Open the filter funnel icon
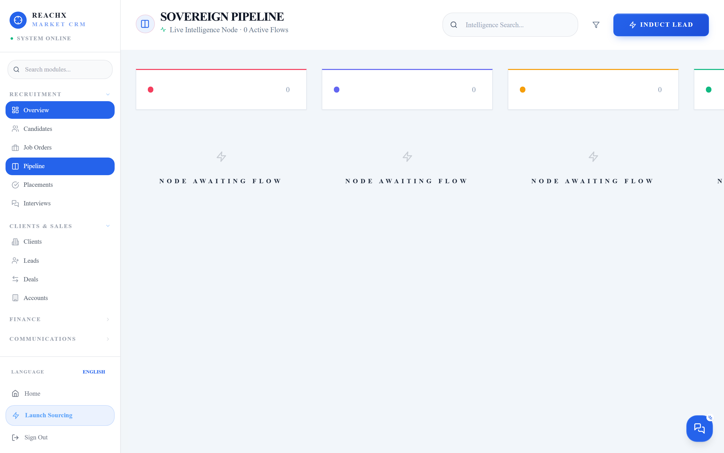This screenshot has width=724, height=453. coord(596,25)
